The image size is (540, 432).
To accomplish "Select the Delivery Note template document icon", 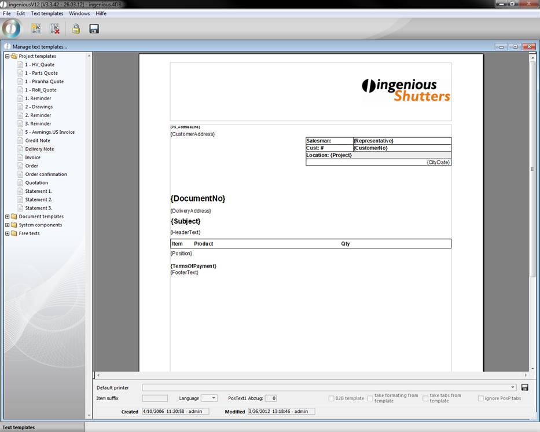I will click(x=20, y=149).
